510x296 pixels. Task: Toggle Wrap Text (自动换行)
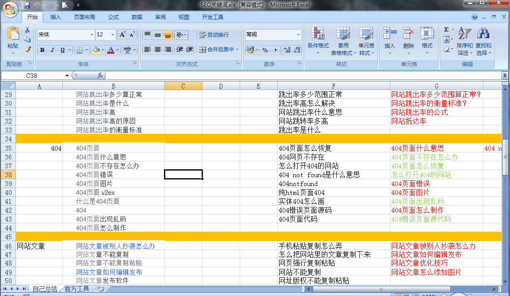[214, 35]
